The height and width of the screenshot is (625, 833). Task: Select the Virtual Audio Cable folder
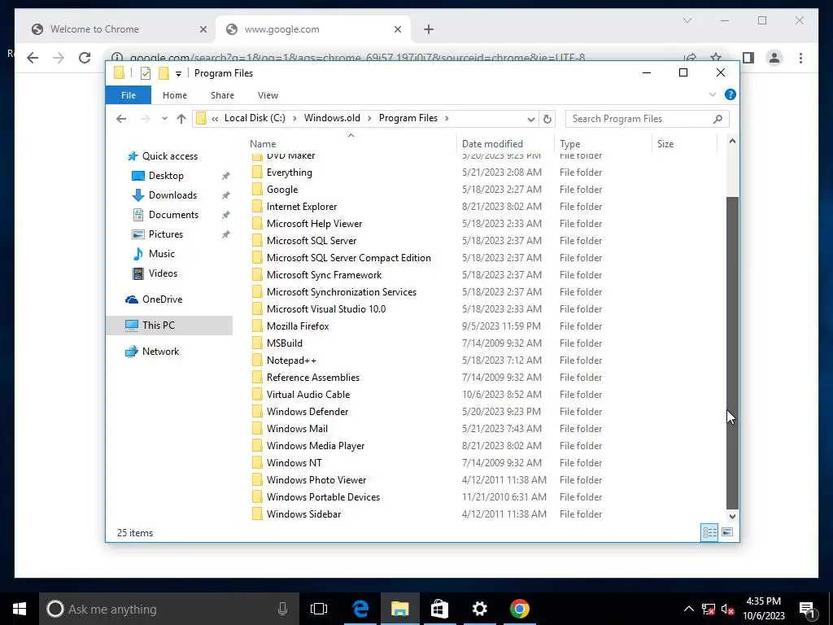tap(308, 395)
